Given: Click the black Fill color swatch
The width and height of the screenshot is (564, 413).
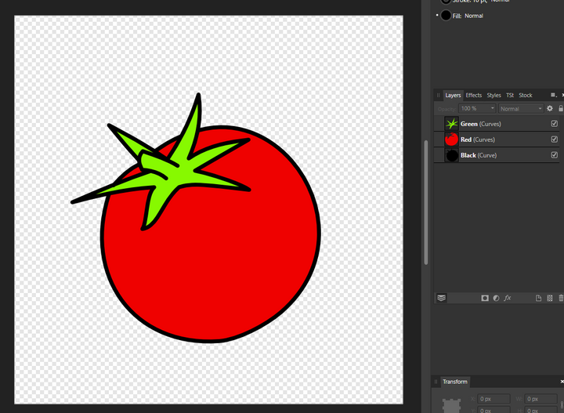Looking at the screenshot, I should [x=446, y=16].
